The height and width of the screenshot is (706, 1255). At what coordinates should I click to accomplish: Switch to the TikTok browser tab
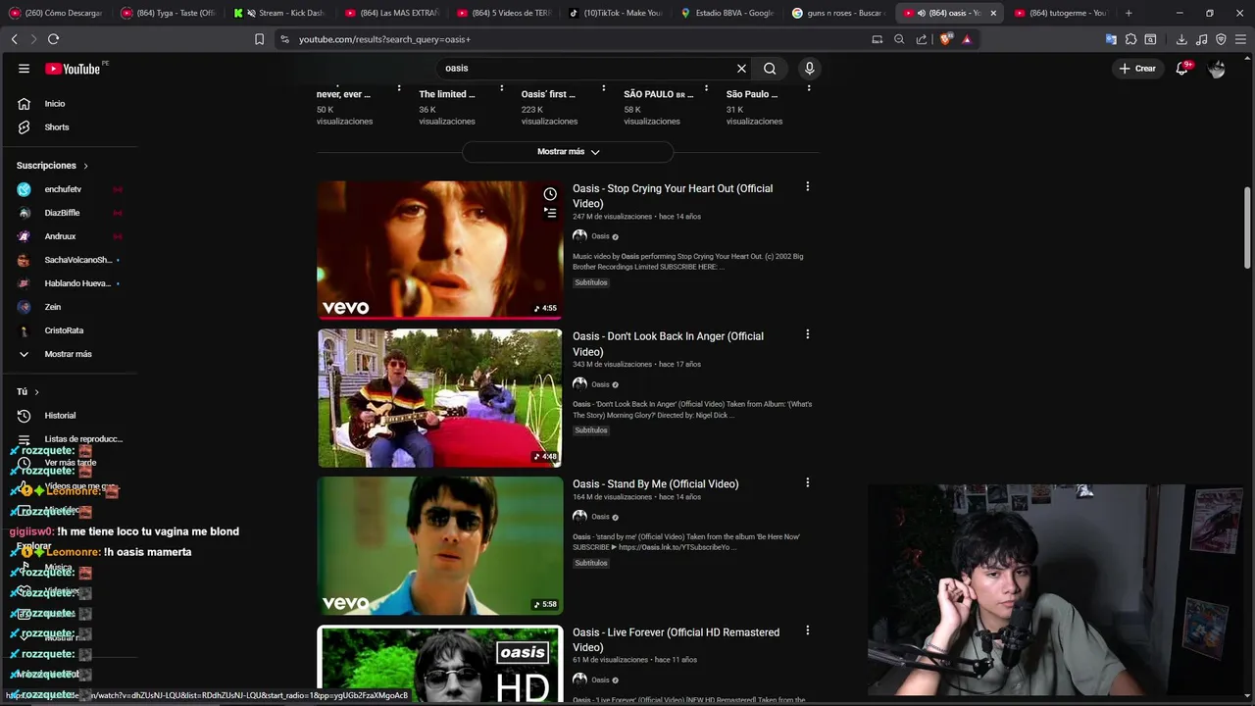[616, 13]
